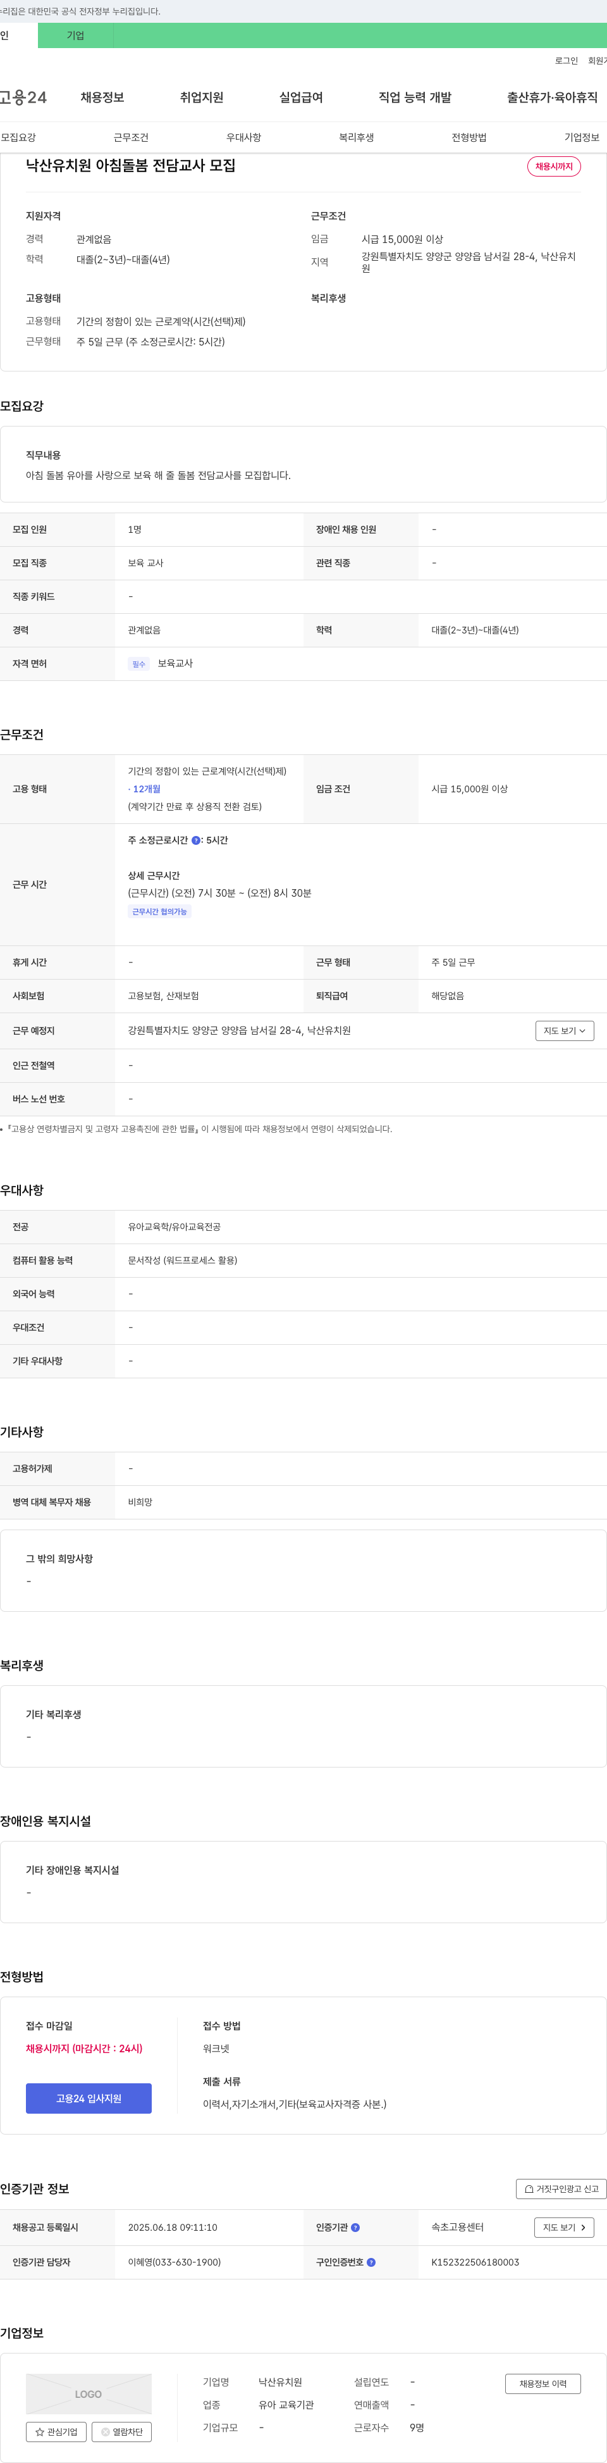This screenshot has width=607, height=2463.
Task: Click the 근무시간 협의가능 tag
Action: click(159, 911)
